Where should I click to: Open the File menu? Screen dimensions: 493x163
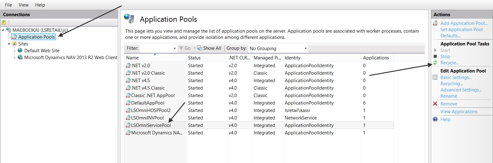tap(8, 5)
